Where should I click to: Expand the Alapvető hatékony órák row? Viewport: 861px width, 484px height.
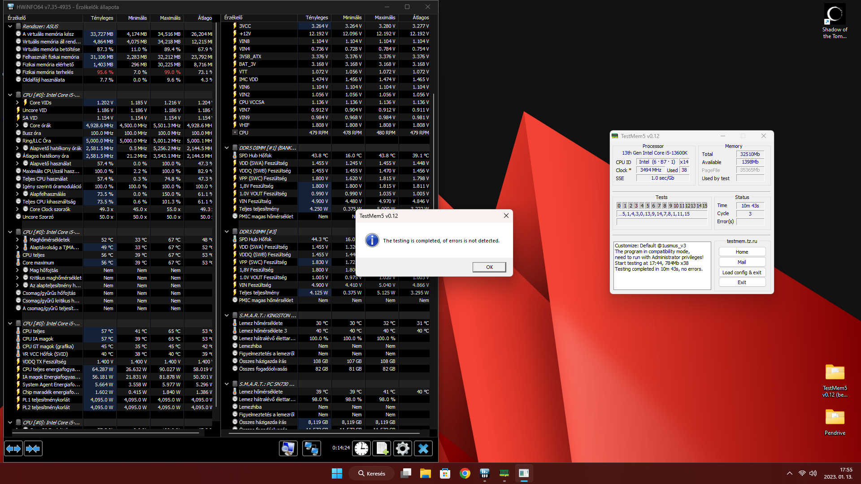click(x=17, y=148)
